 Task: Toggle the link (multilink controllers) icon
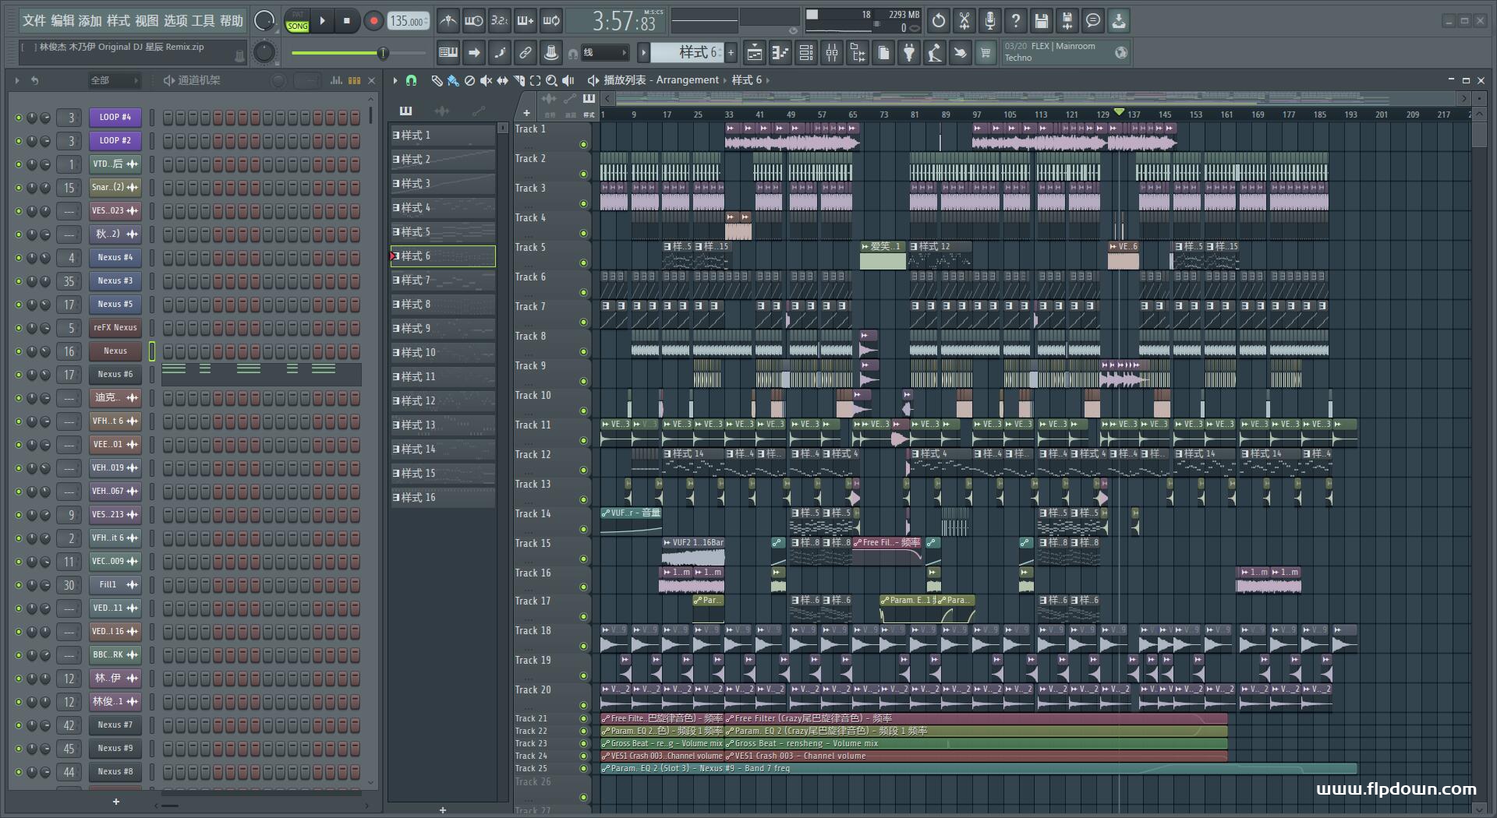tap(526, 53)
